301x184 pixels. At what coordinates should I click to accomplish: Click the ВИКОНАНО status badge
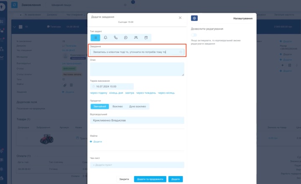(69, 68)
